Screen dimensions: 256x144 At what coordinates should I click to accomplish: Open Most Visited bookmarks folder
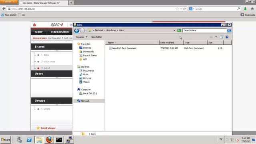coord(9,15)
